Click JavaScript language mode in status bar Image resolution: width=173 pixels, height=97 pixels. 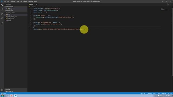[x=164, y=93]
